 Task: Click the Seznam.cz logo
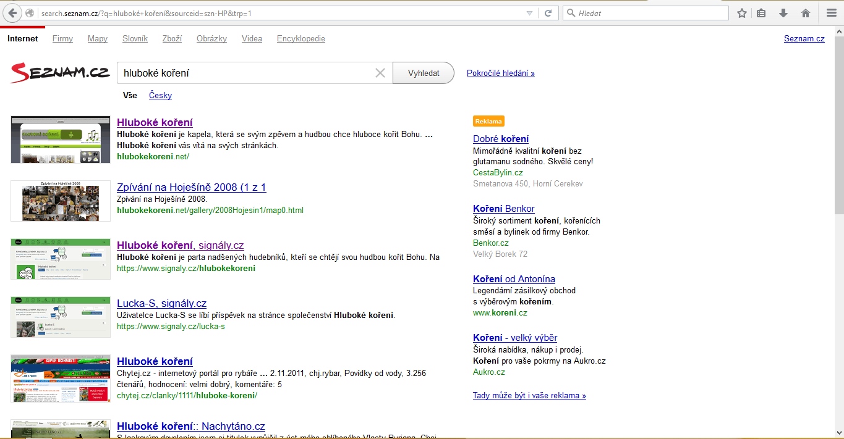(x=60, y=73)
